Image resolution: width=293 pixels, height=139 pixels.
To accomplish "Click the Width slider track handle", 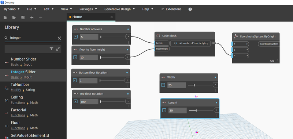I will point(194,85).
